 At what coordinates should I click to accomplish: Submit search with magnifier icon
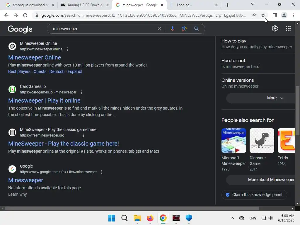(196, 29)
